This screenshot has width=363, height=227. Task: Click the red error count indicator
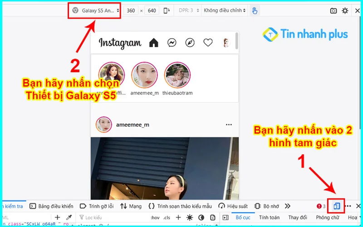pos(321,206)
